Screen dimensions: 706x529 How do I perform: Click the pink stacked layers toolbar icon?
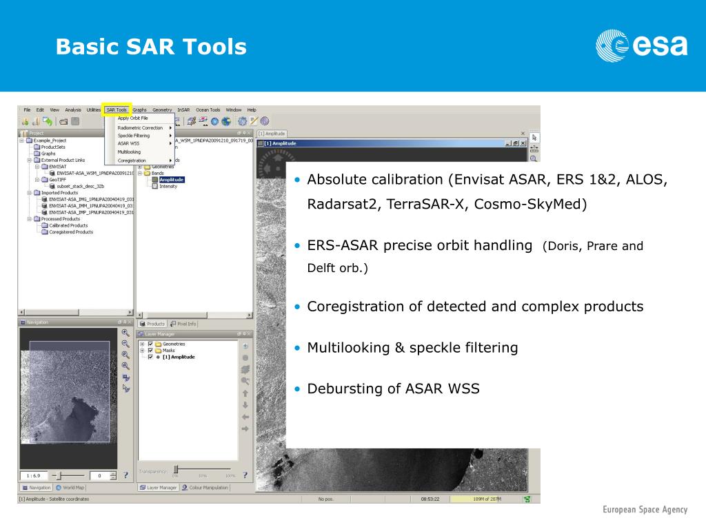pyautogui.click(x=203, y=121)
